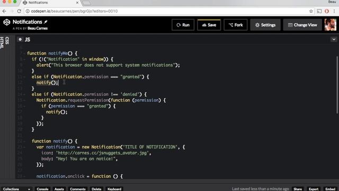This screenshot has width=339, height=191.
Task: Fold the function notify line
Action: [x=24, y=141]
